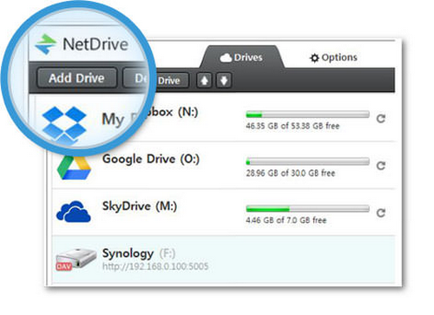Click the Add Drive button
Image resolution: width=434 pixels, height=315 pixels.
(x=77, y=78)
